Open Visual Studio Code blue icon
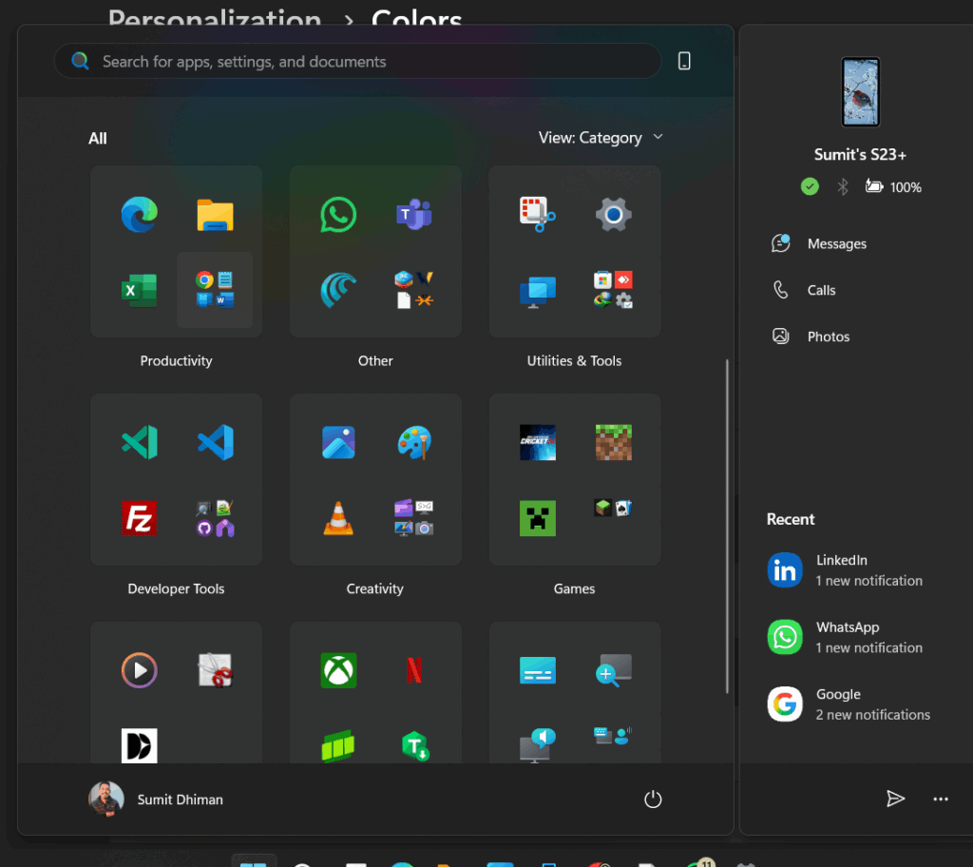973x867 pixels. pos(216,442)
